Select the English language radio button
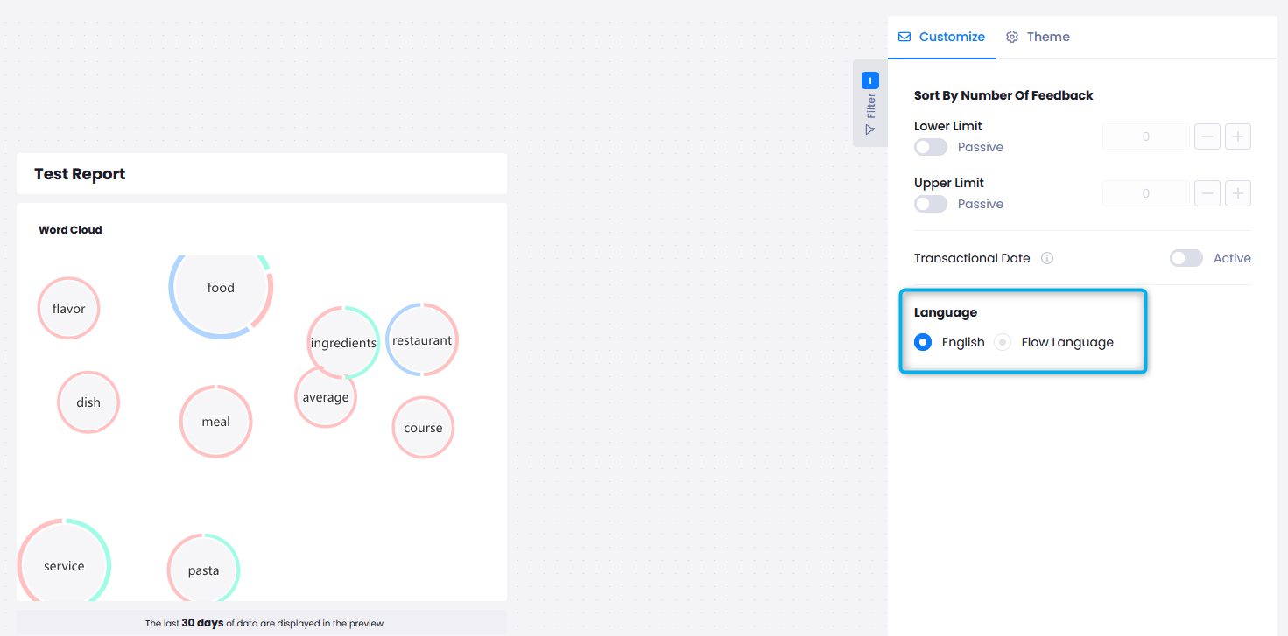The image size is (1288, 636). [x=923, y=342]
